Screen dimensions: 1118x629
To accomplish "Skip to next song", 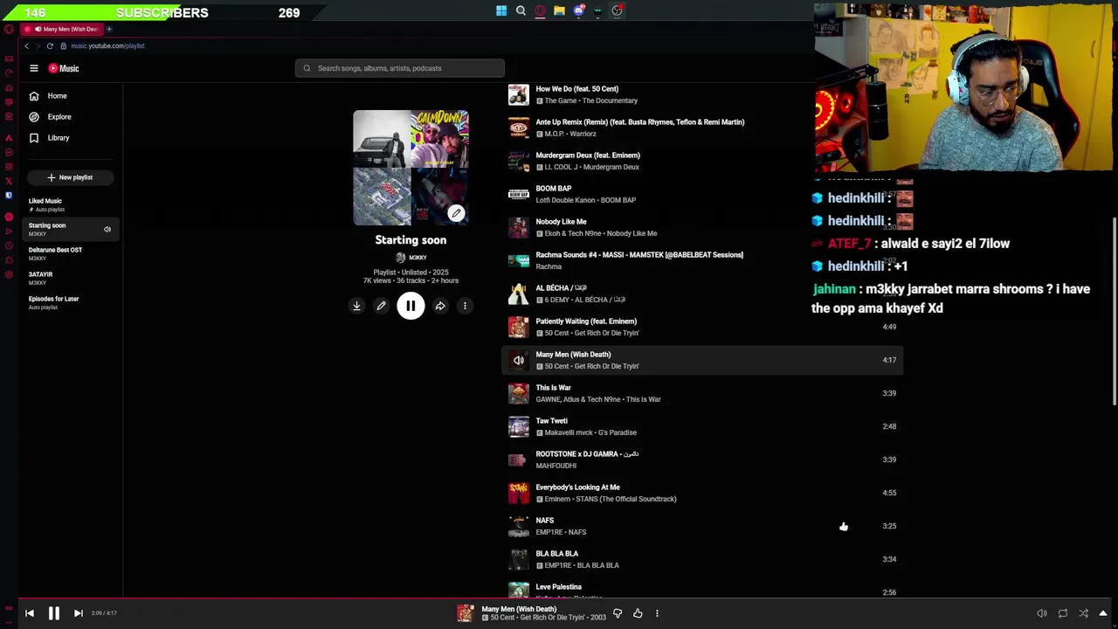I will [x=78, y=613].
